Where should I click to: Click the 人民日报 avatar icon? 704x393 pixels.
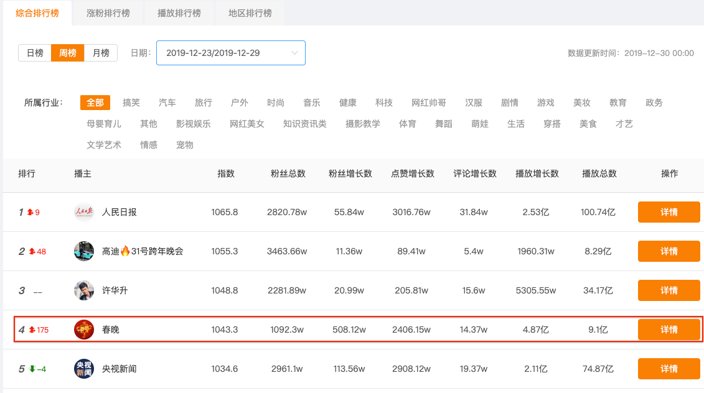[84, 212]
